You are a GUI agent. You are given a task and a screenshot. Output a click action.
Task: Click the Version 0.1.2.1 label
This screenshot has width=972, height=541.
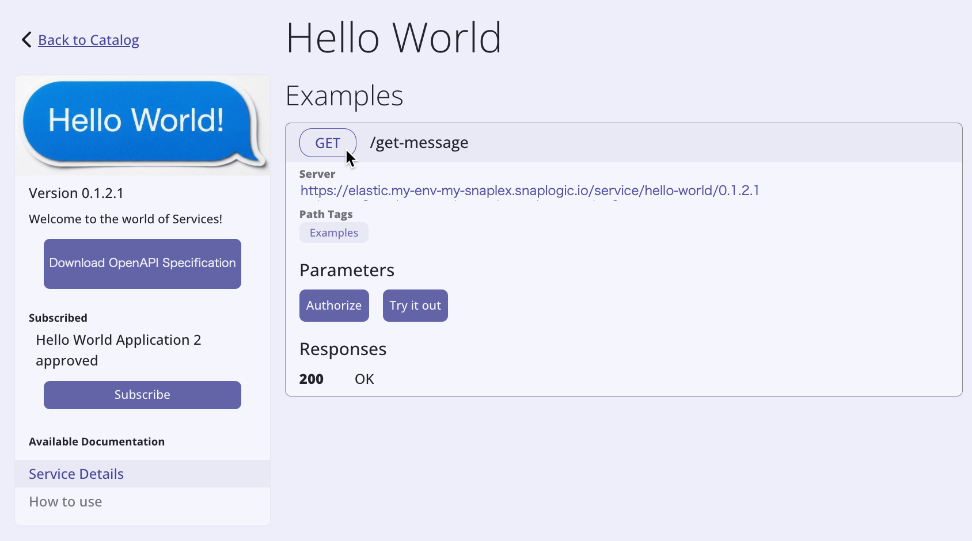[76, 193]
